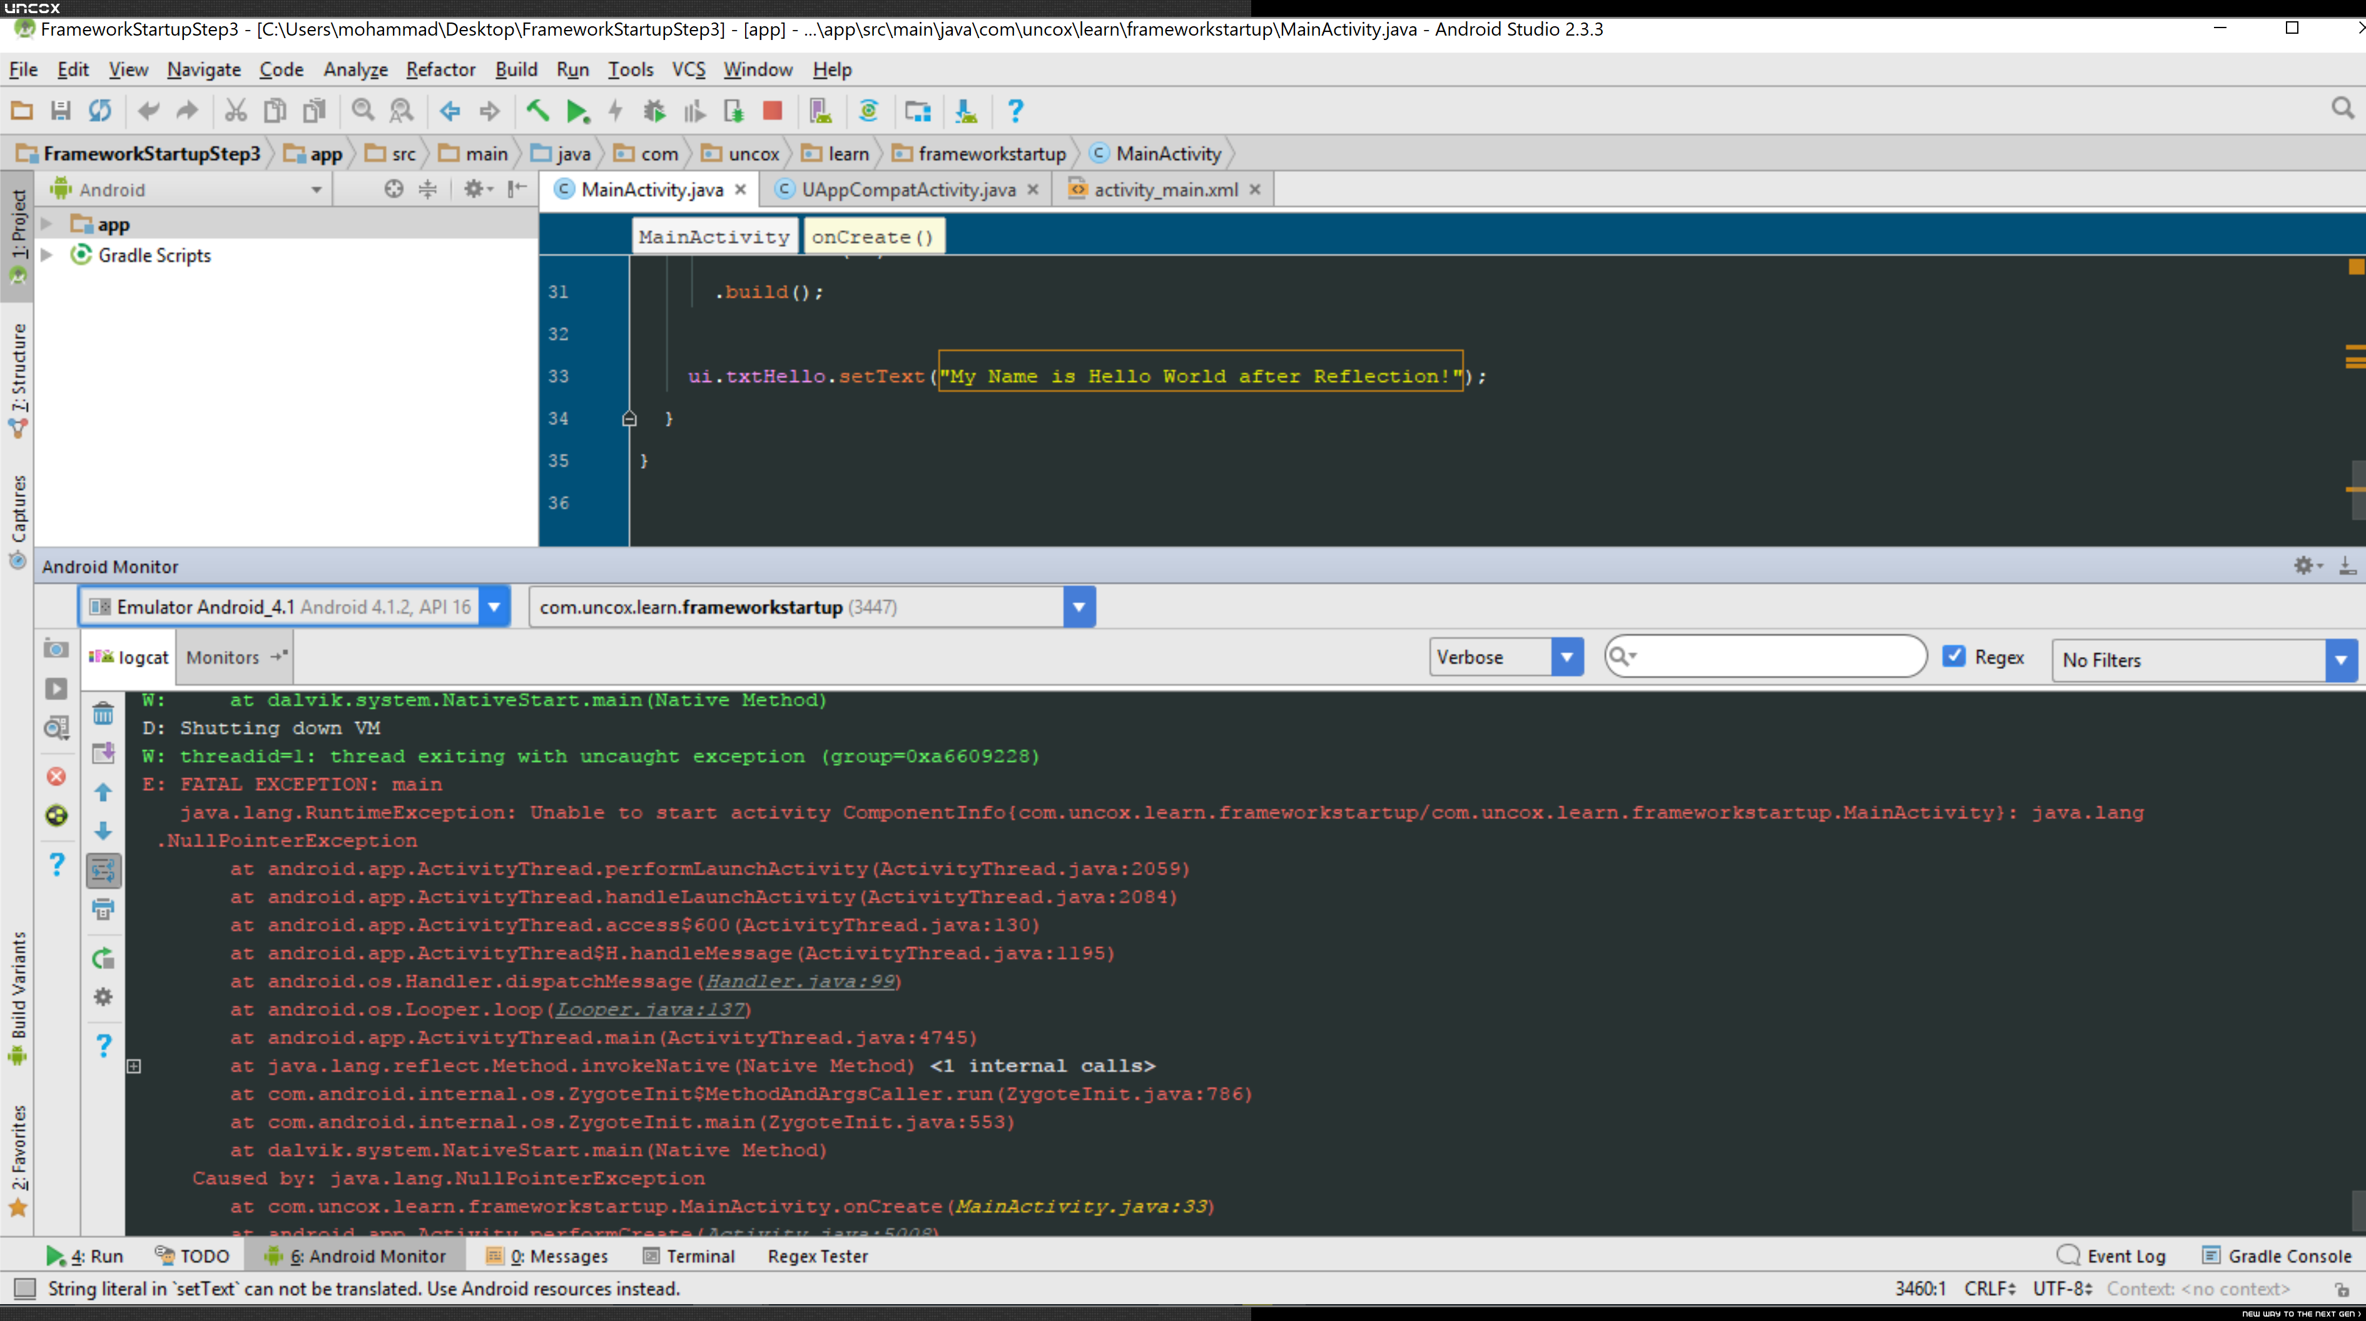2366x1321 pixels.
Task: Click Terminate Application red X icon
Action: (x=56, y=776)
